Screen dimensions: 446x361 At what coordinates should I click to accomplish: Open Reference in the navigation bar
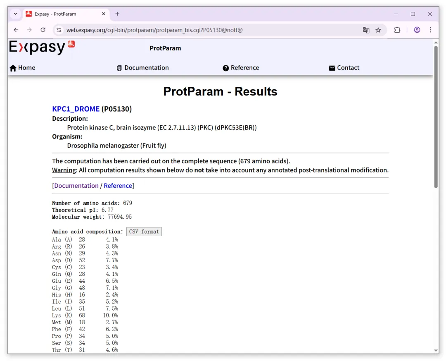coord(245,68)
